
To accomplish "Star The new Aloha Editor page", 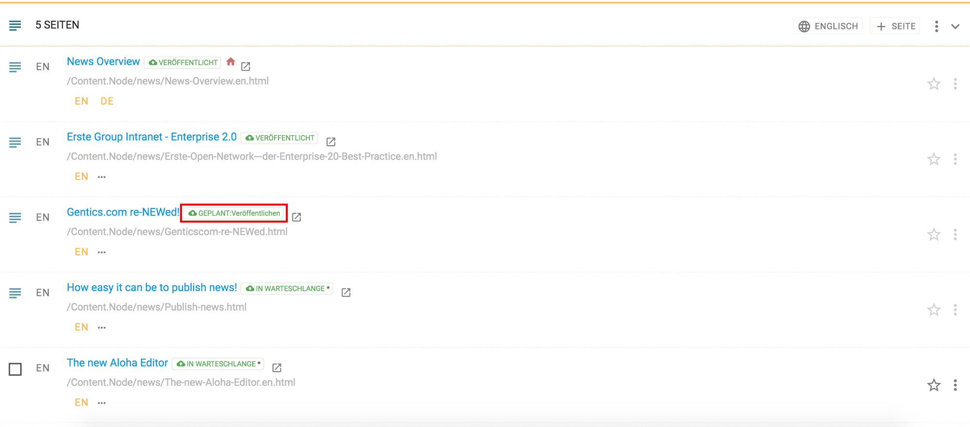I will point(934,385).
